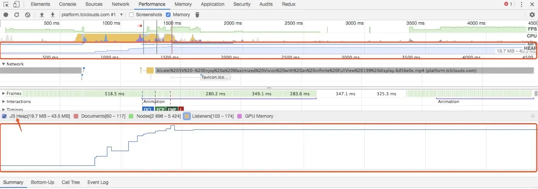538x189 pixels.
Task: Click the reload and profile icon
Action: [x=17, y=15]
